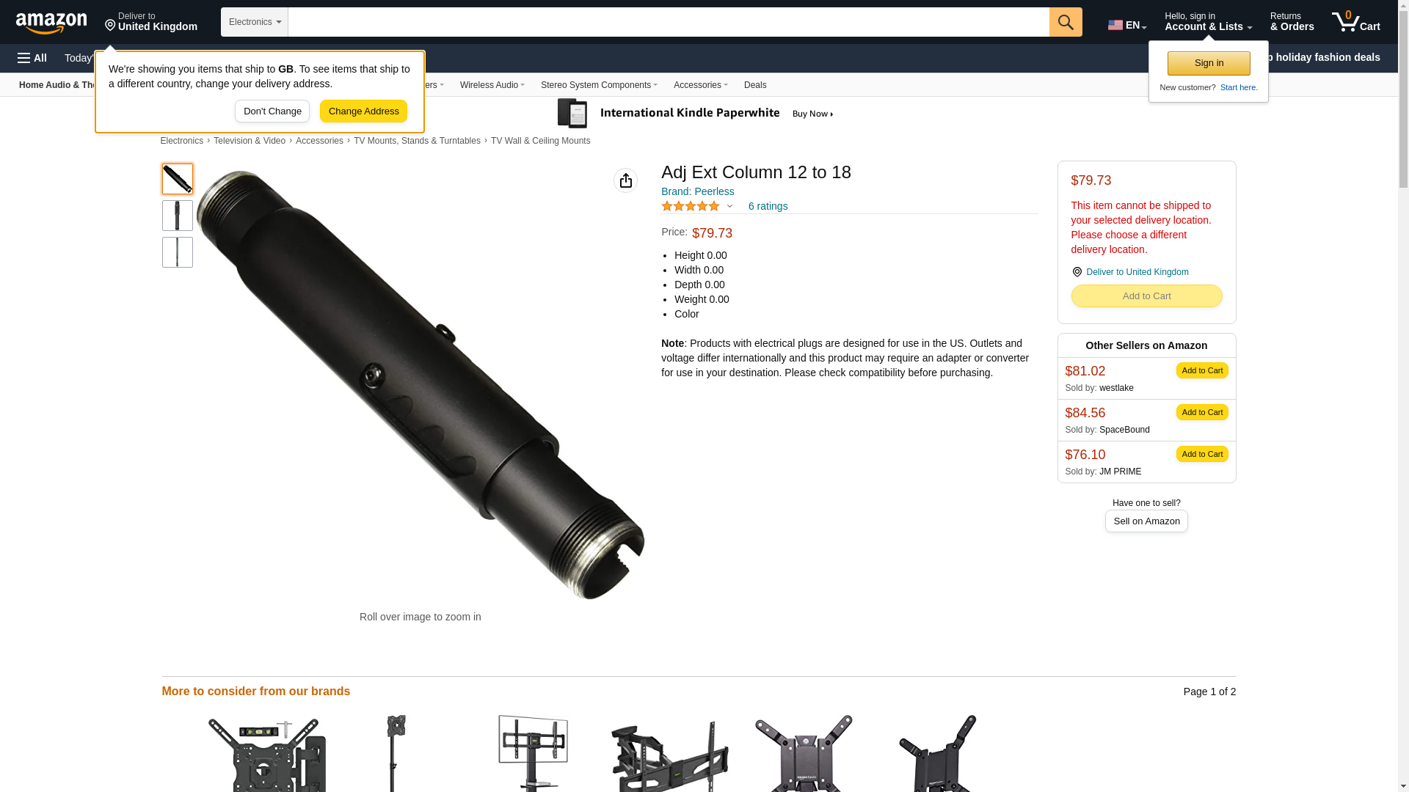Click the share icon on product image
This screenshot has width=1409, height=792.
point(625,180)
